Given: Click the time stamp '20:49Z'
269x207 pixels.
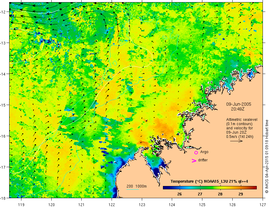Looking at the screenshot, I should pos(238,109).
